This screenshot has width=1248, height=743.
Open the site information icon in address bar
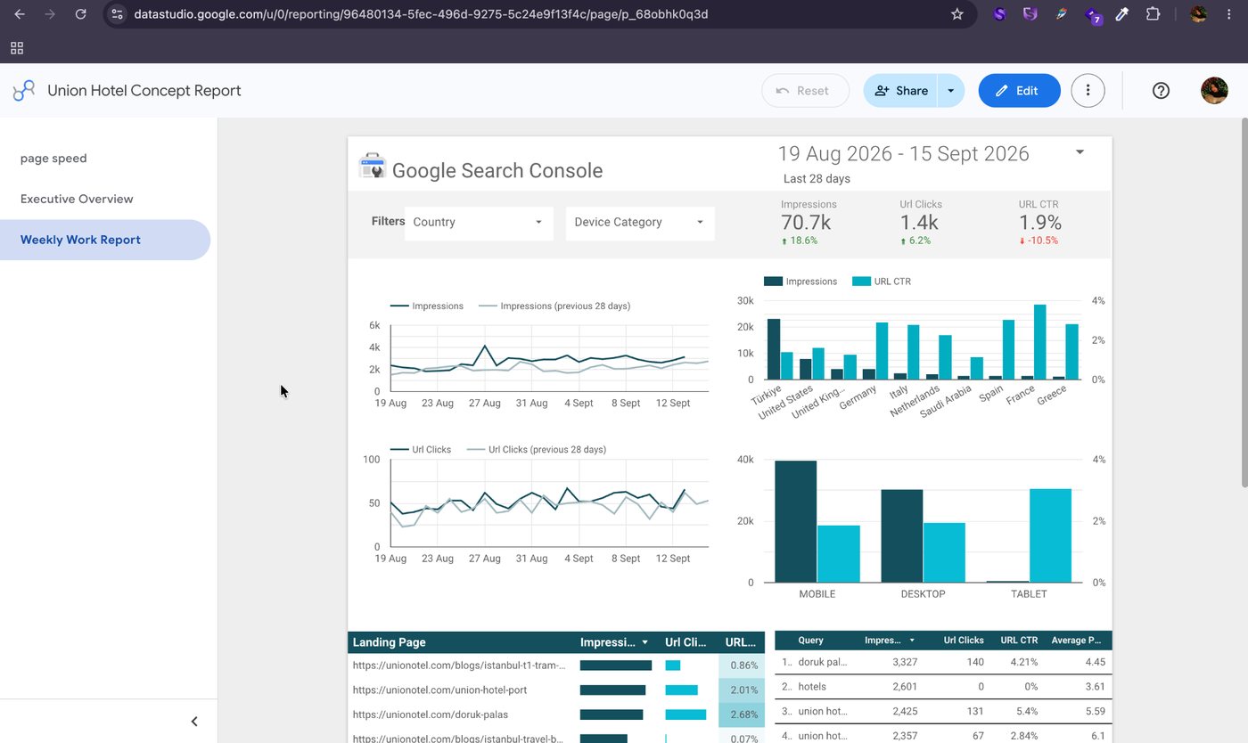[x=118, y=14]
